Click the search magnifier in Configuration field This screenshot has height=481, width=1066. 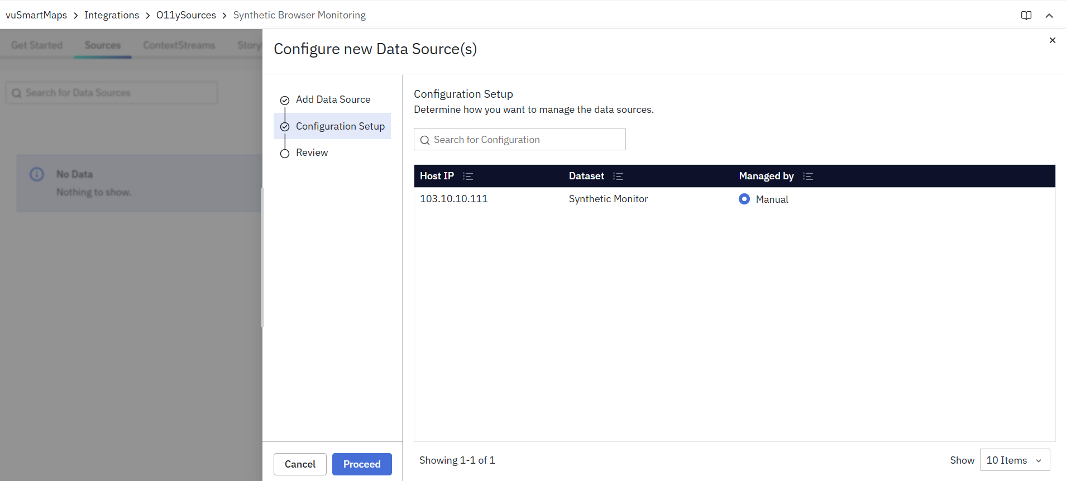tap(425, 140)
